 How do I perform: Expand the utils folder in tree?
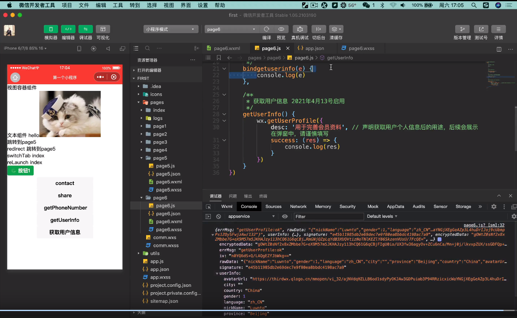pyautogui.click(x=155, y=253)
